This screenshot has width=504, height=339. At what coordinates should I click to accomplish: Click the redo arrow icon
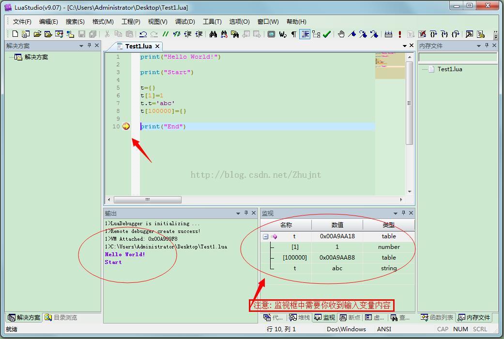(154, 34)
